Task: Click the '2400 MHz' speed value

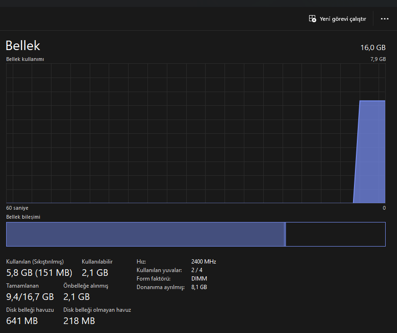Action: (x=204, y=262)
